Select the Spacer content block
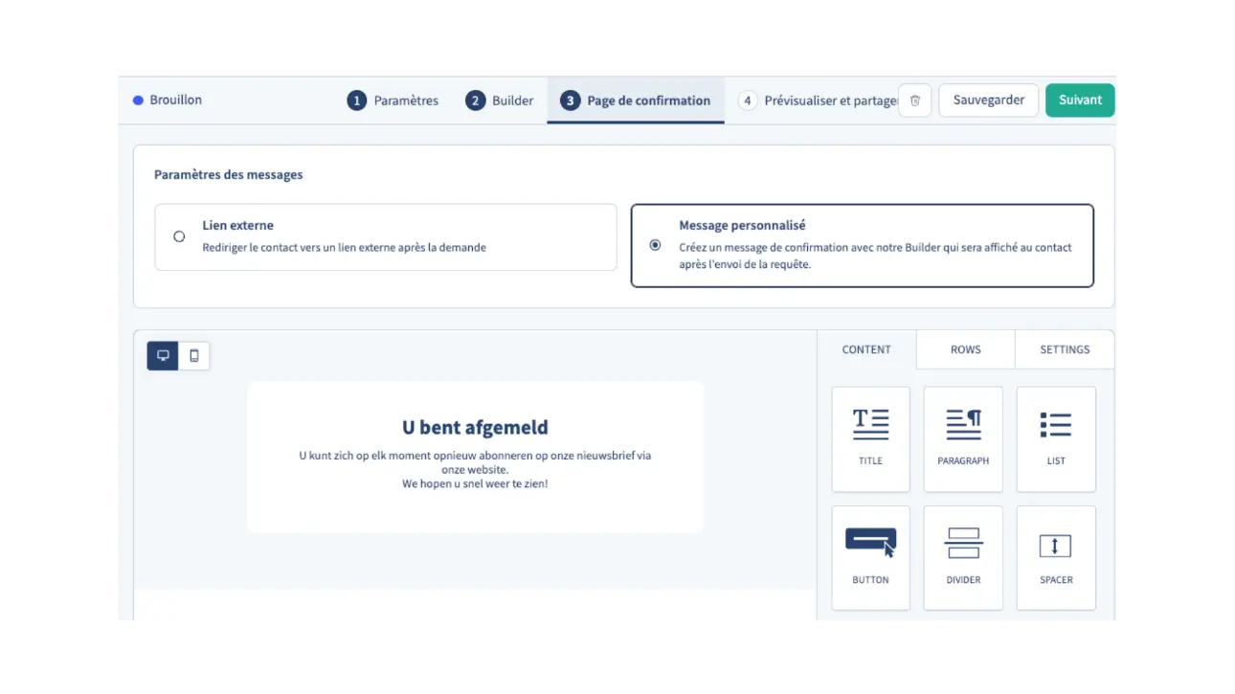Screen dimensions: 1235x694 click(x=1056, y=557)
